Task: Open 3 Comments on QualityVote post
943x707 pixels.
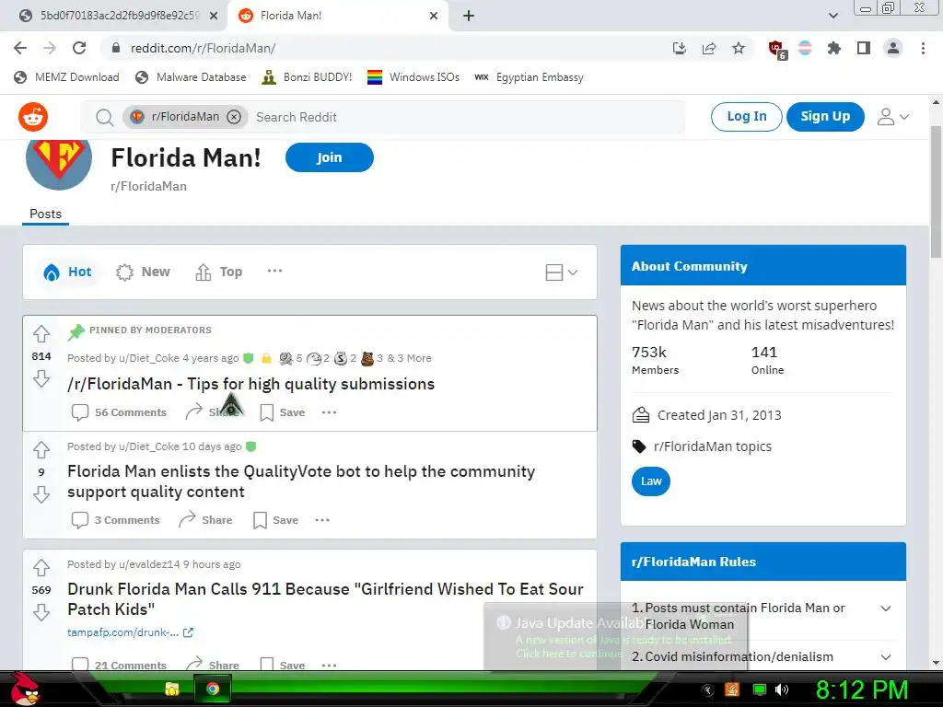Action: click(115, 520)
